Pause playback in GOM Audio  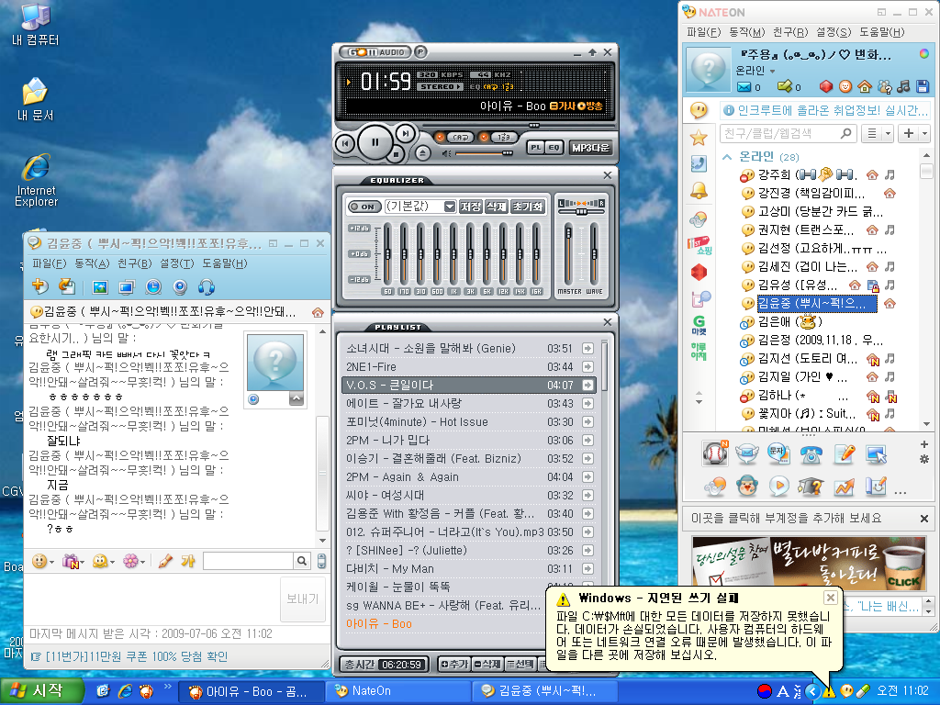click(375, 142)
